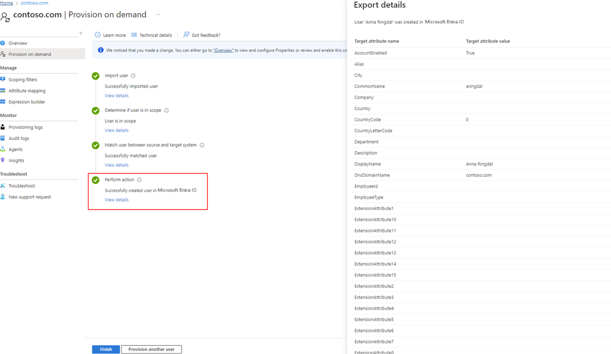611x354 pixels.
Task: Select the CountryCode attribute row
Action: (479, 120)
